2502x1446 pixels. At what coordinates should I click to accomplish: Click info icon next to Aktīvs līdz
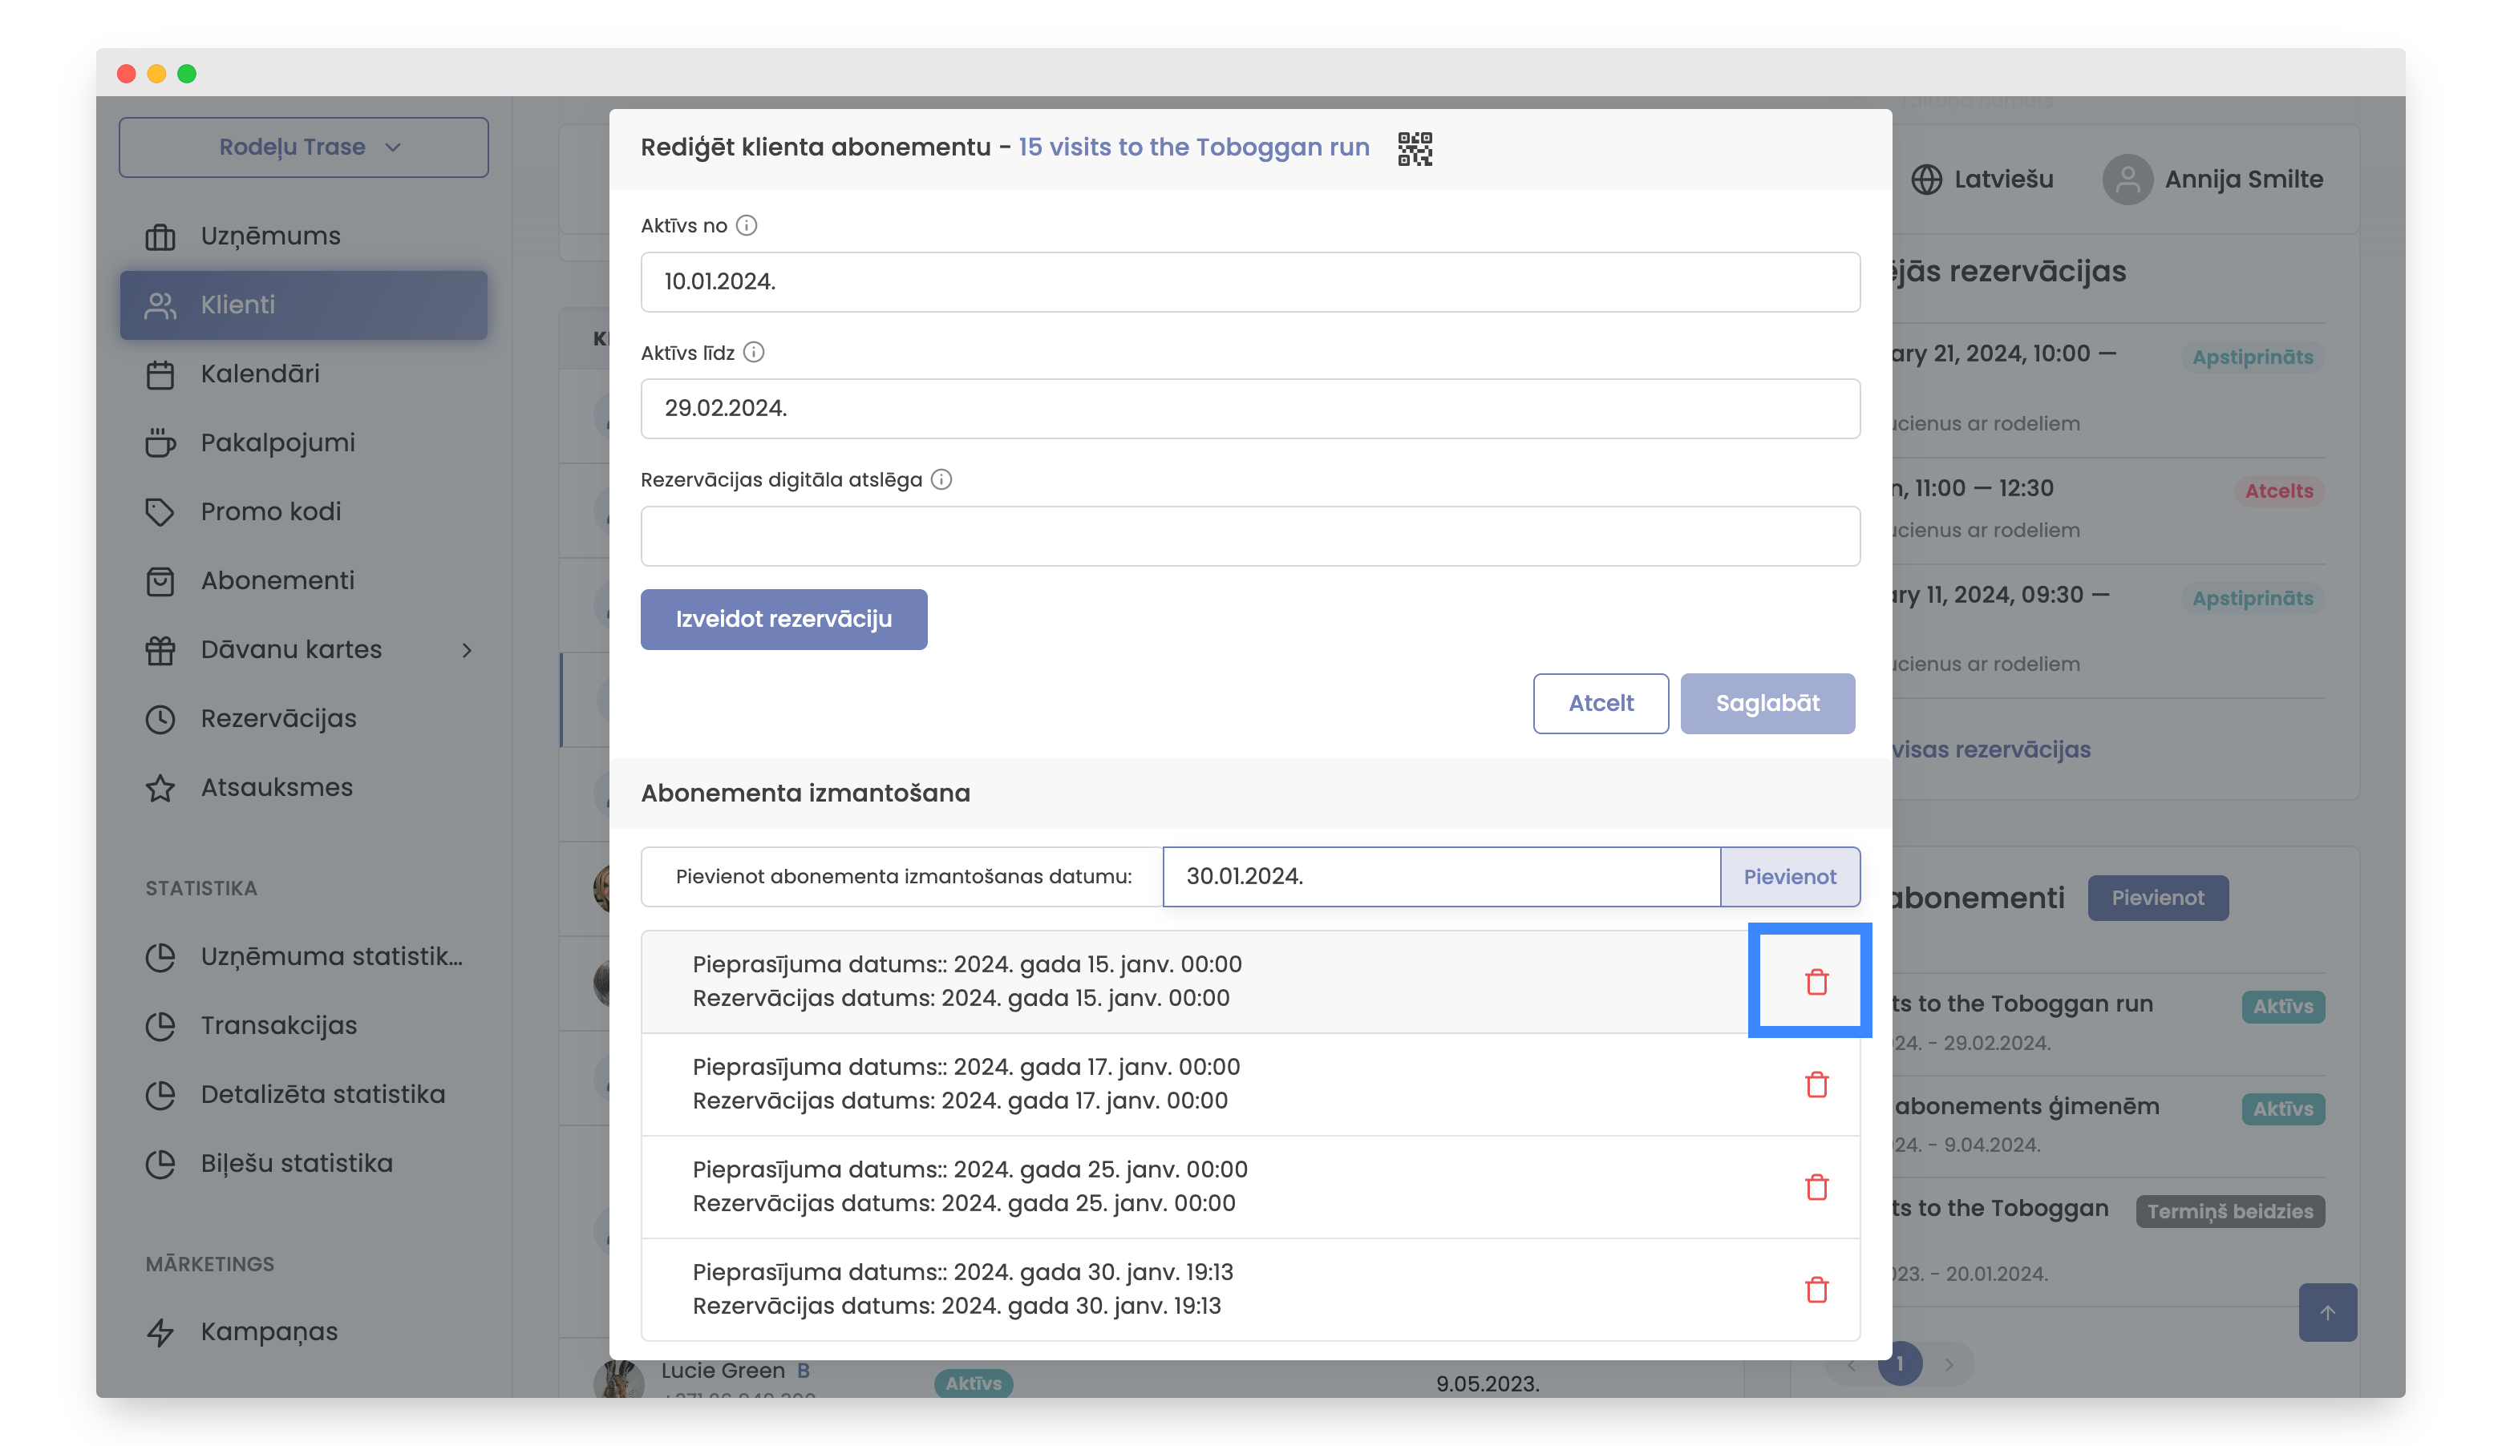click(754, 353)
